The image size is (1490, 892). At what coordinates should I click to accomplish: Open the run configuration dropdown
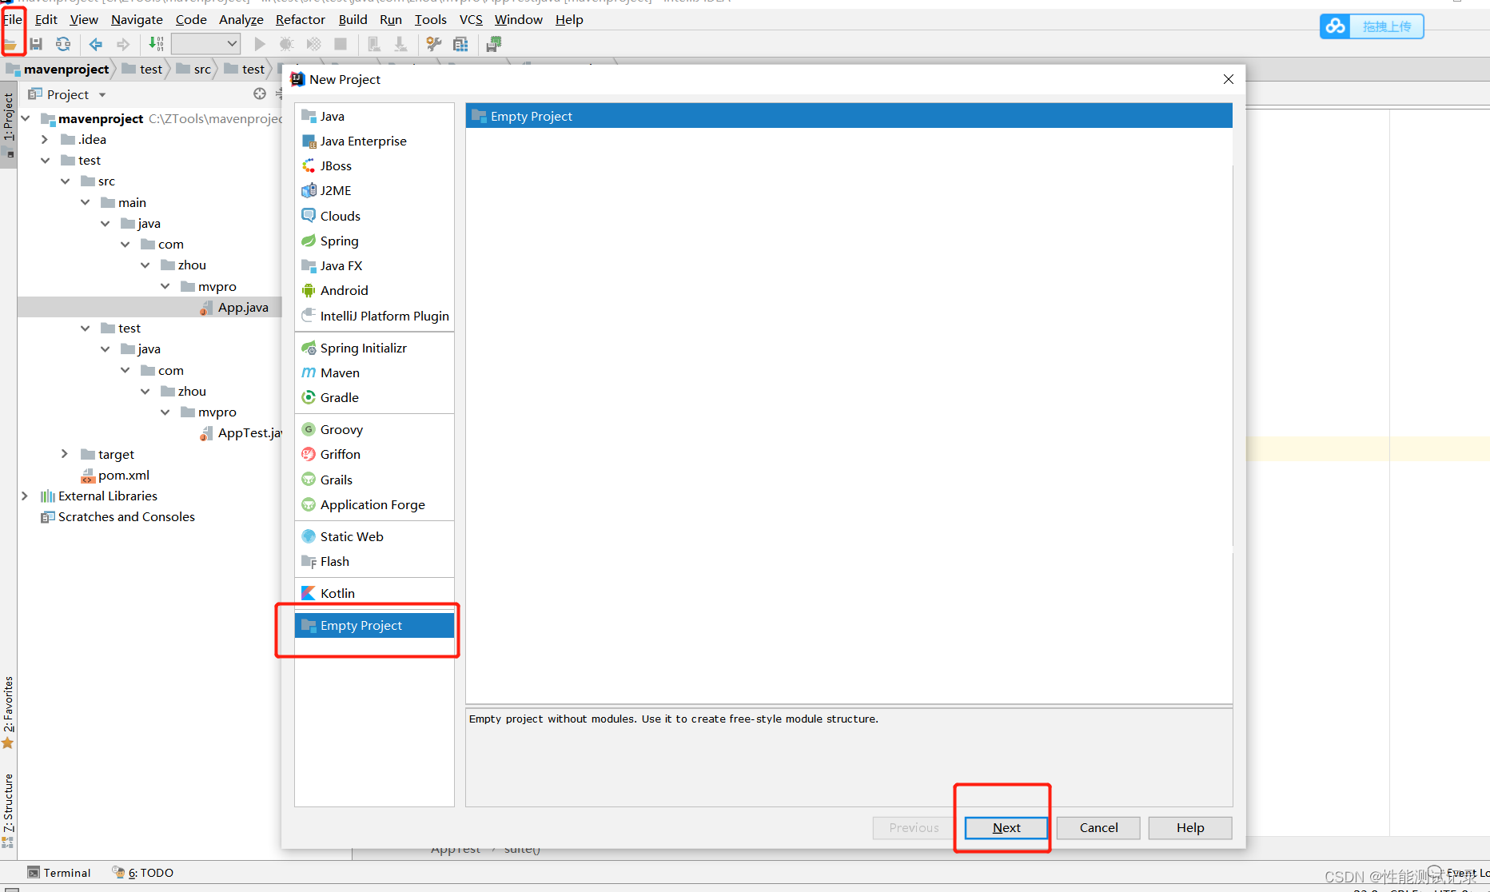205,44
